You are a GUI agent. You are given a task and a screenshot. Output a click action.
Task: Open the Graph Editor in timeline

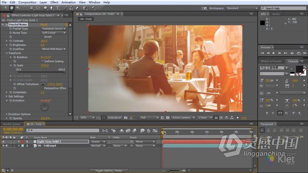pyautogui.click(x=155, y=130)
